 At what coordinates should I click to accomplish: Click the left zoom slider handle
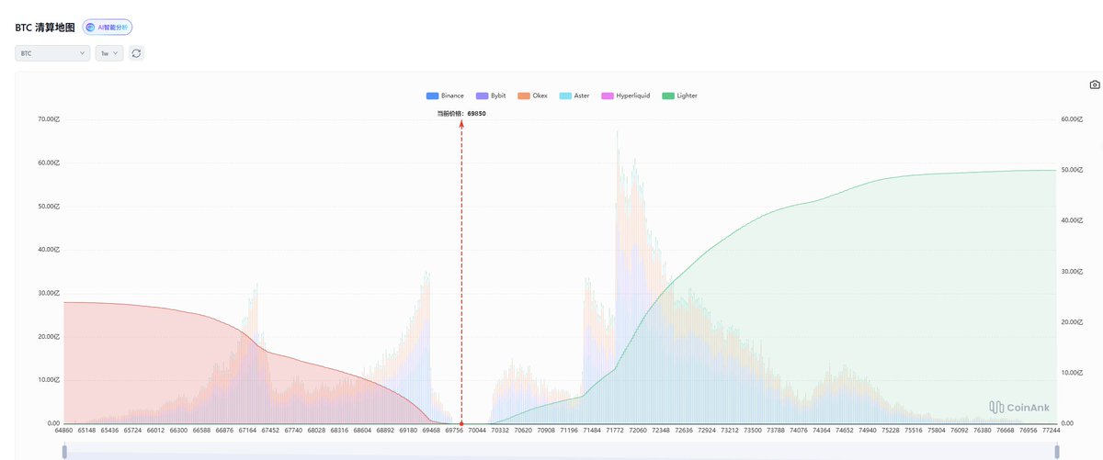[x=64, y=452]
